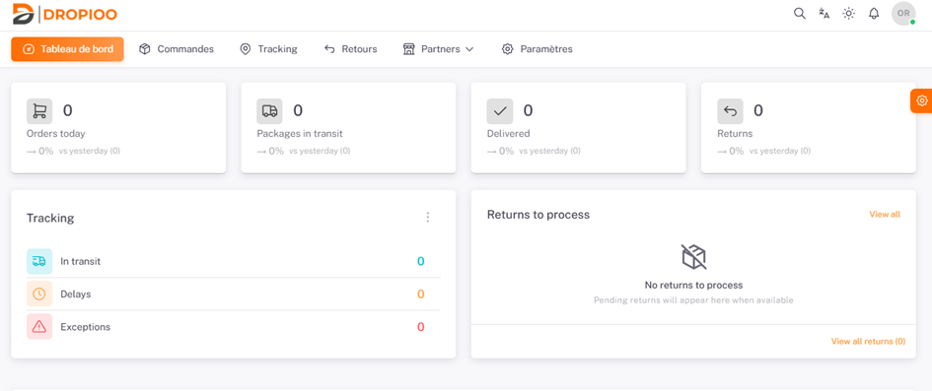Screen dimensions: 932x391
Task: Open the search icon in header
Action: (x=800, y=13)
